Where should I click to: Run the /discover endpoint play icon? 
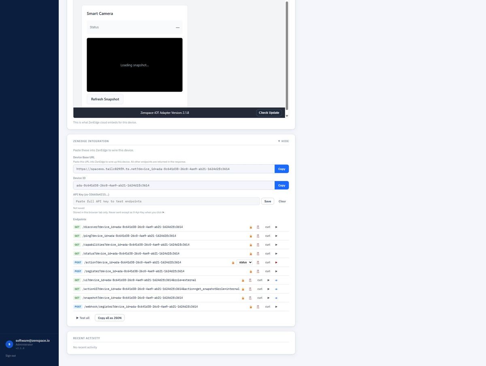click(x=276, y=227)
